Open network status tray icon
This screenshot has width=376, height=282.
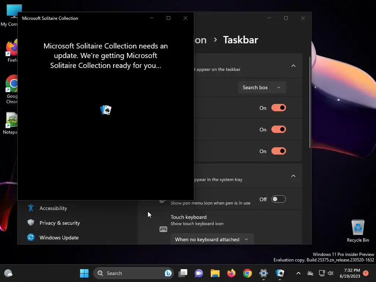322,273
